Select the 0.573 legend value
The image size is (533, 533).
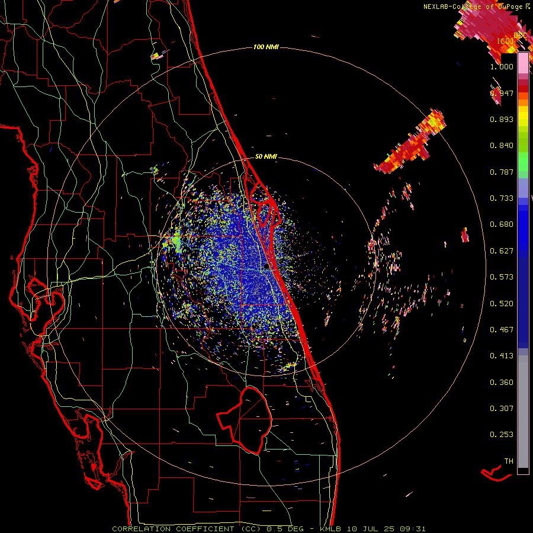pos(502,277)
